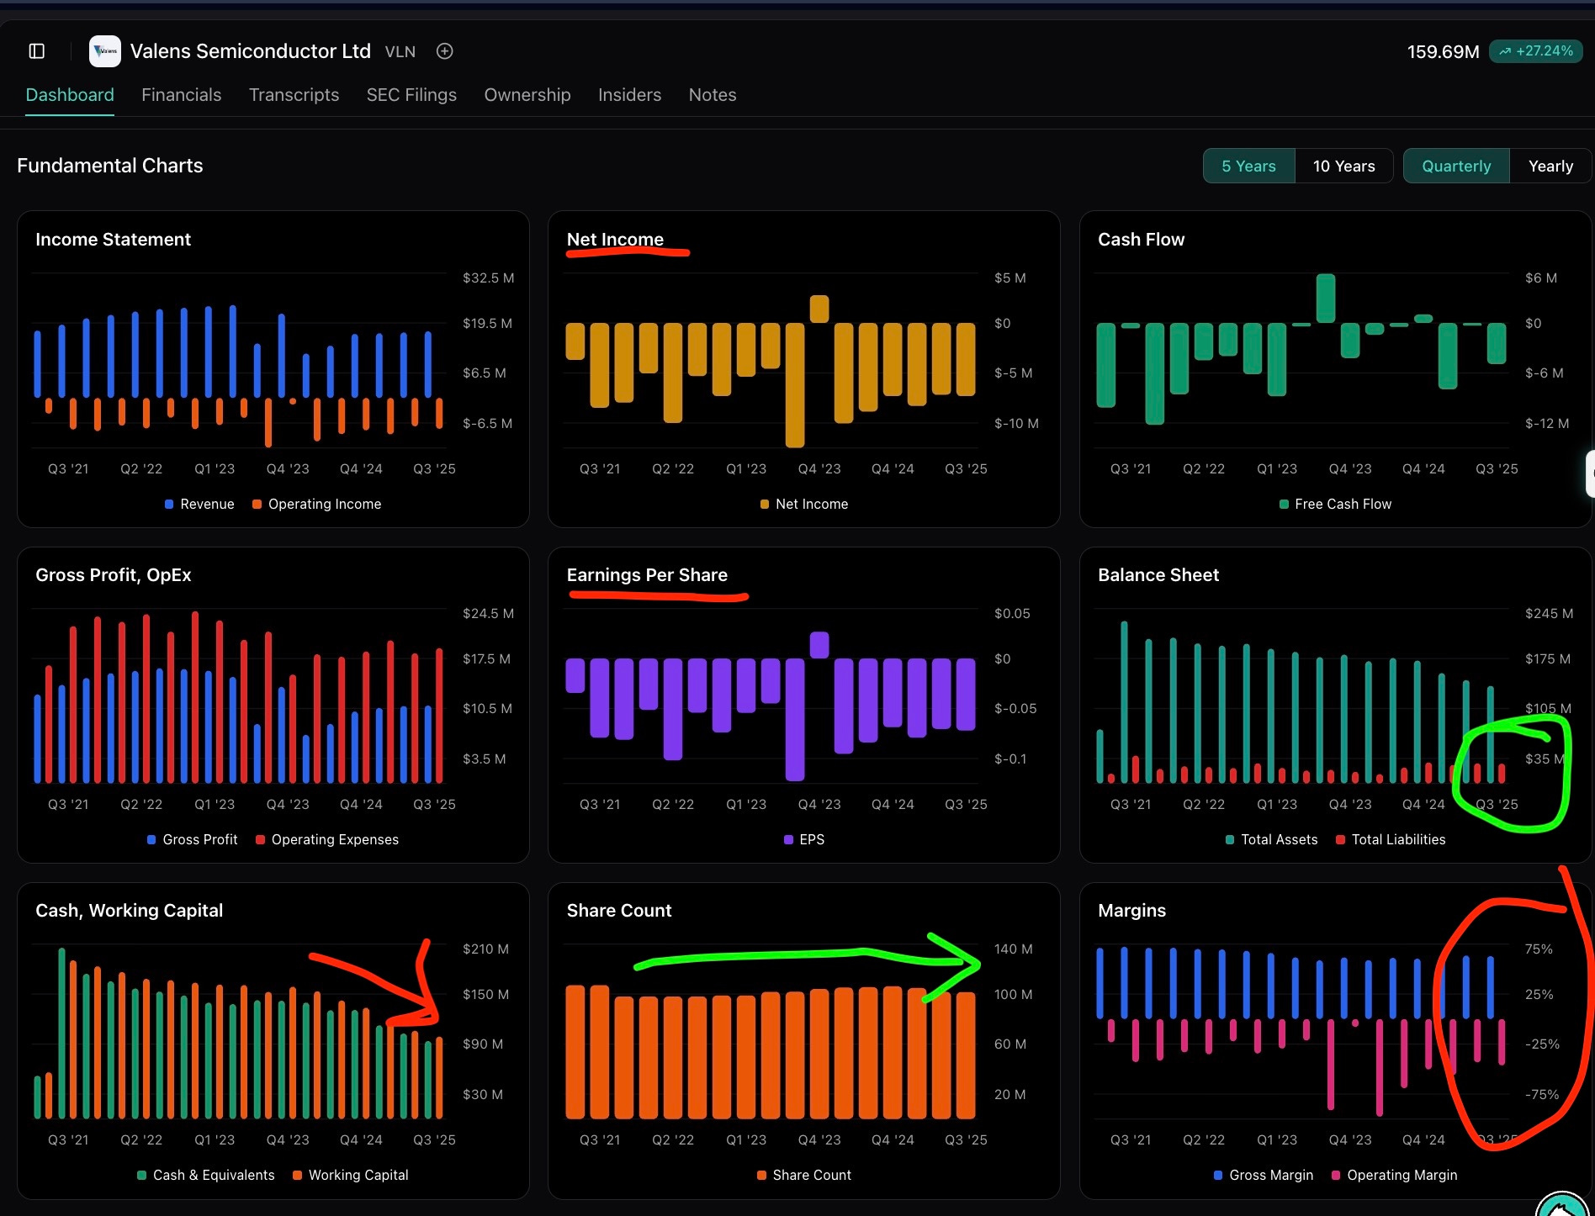1595x1216 pixels.
Task: Toggle Operating Margin legend entry
Action: point(1395,1175)
